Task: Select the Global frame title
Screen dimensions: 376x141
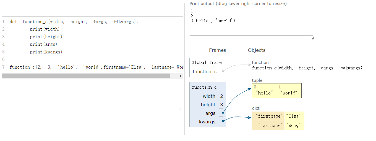Action: pyautogui.click(x=207, y=63)
